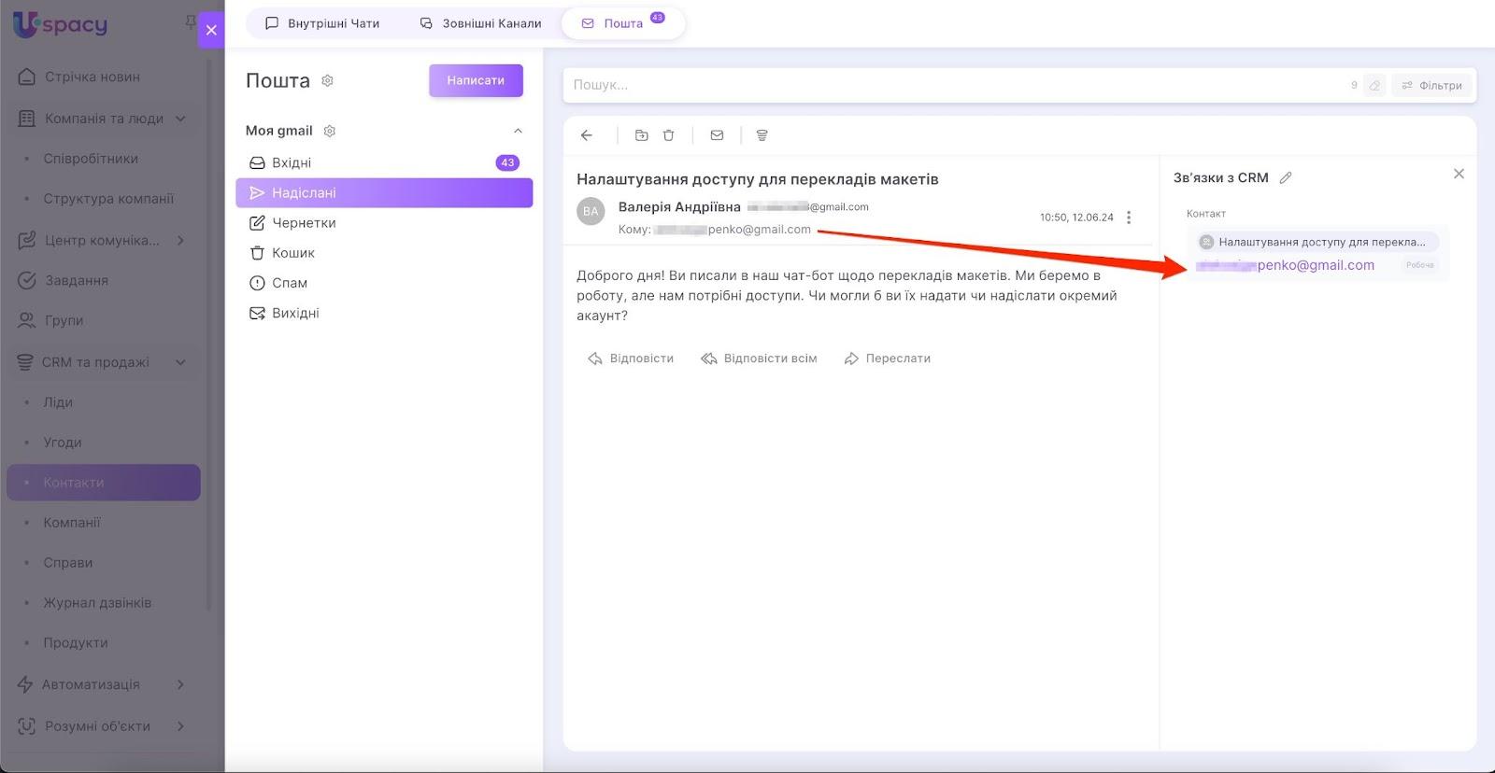Click the Пошук search field
1495x773 pixels.
tap(953, 85)
